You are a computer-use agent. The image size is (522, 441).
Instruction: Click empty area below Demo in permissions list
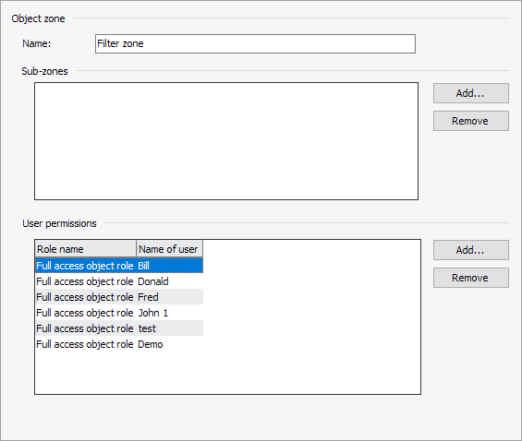click(227, 372)
